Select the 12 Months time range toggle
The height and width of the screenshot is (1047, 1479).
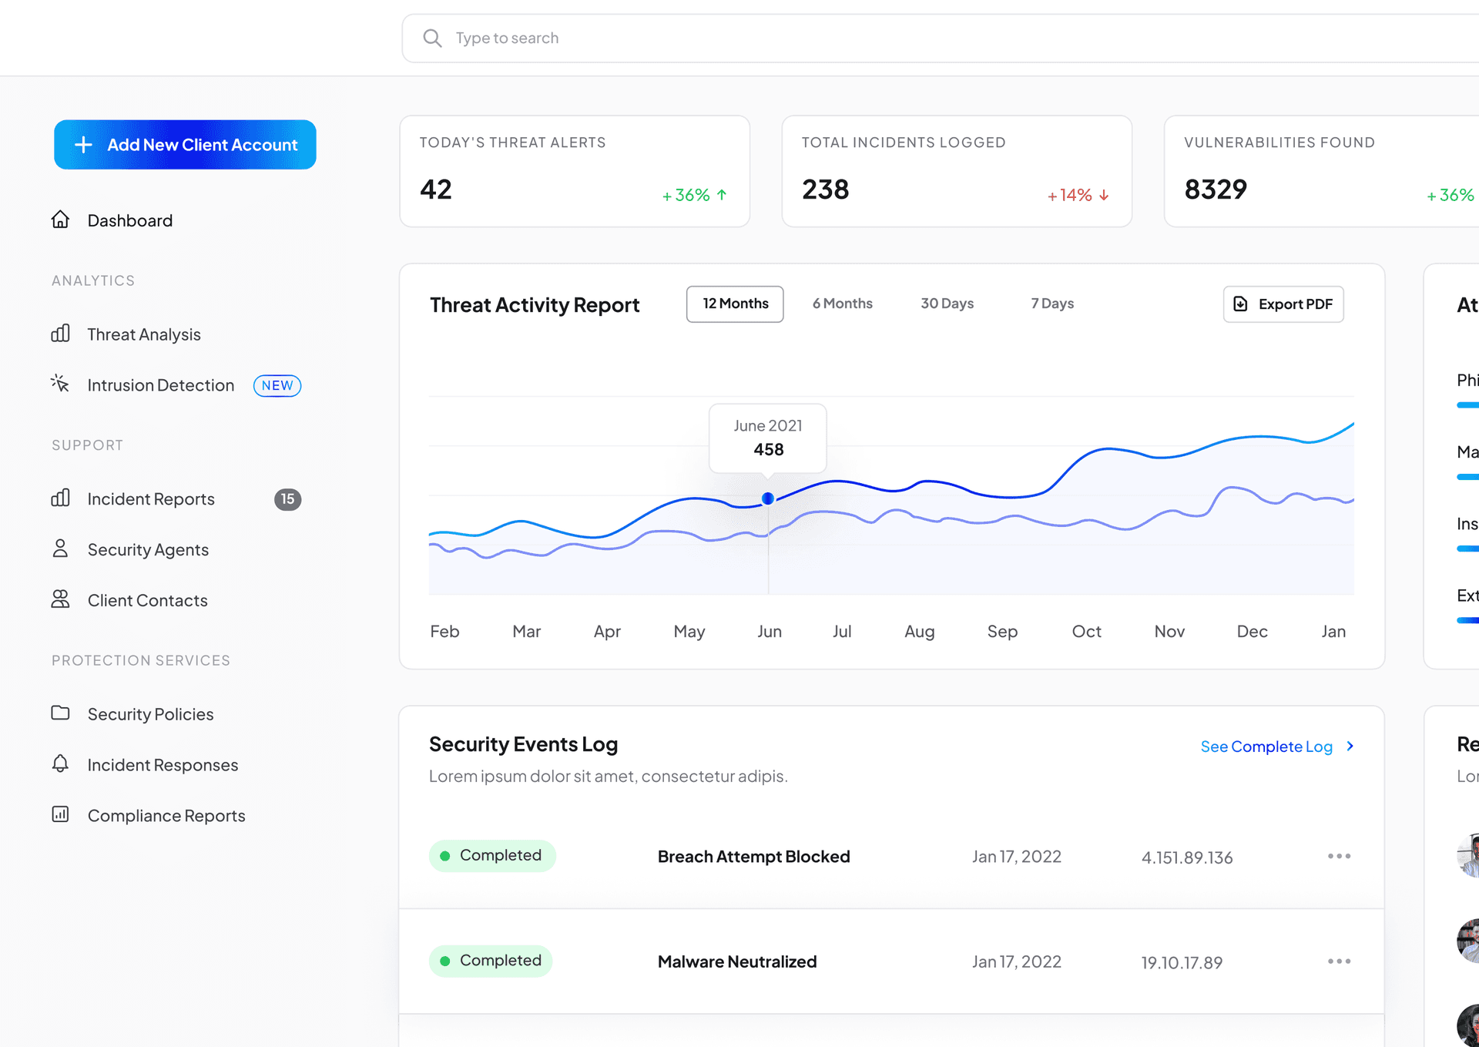[x=735, y=303]
